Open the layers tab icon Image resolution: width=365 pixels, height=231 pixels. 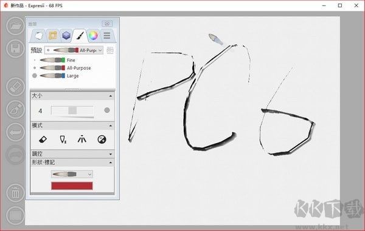point(66,36)
